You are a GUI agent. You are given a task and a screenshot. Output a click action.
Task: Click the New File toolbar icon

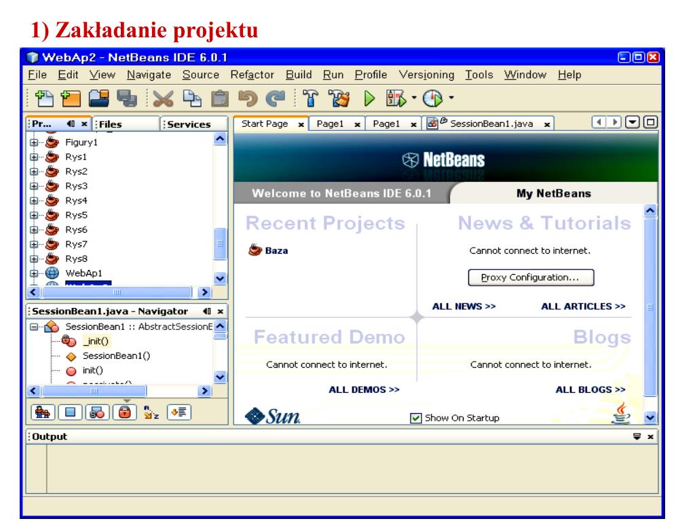coord(43,98)
